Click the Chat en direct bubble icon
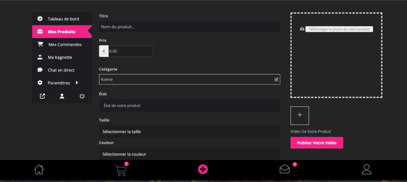The height and width of the screenshot is (182, 407). 40,70
